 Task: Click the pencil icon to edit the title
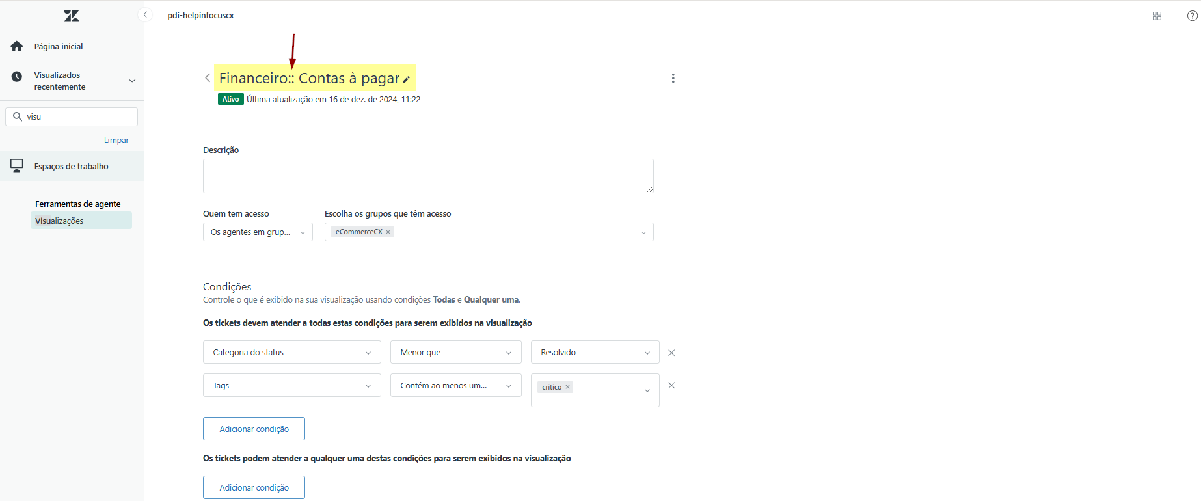406,80
